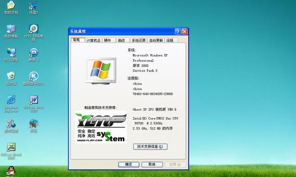Image resolution: width=296 pixels, height=177 pixels.
Task: Launch the Office Word 2003 shortcut
Action: (x=34, y=104)
